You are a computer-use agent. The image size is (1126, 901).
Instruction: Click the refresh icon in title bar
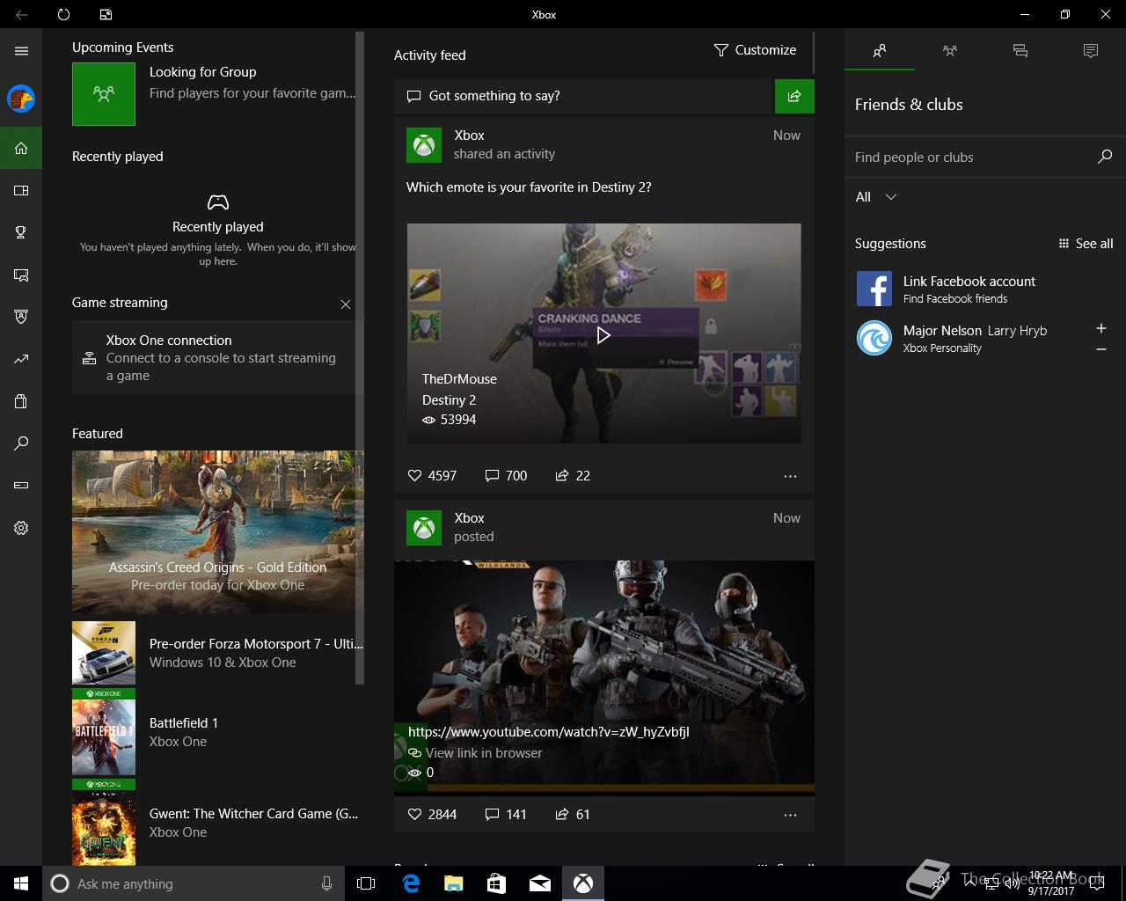pos(63,14)
